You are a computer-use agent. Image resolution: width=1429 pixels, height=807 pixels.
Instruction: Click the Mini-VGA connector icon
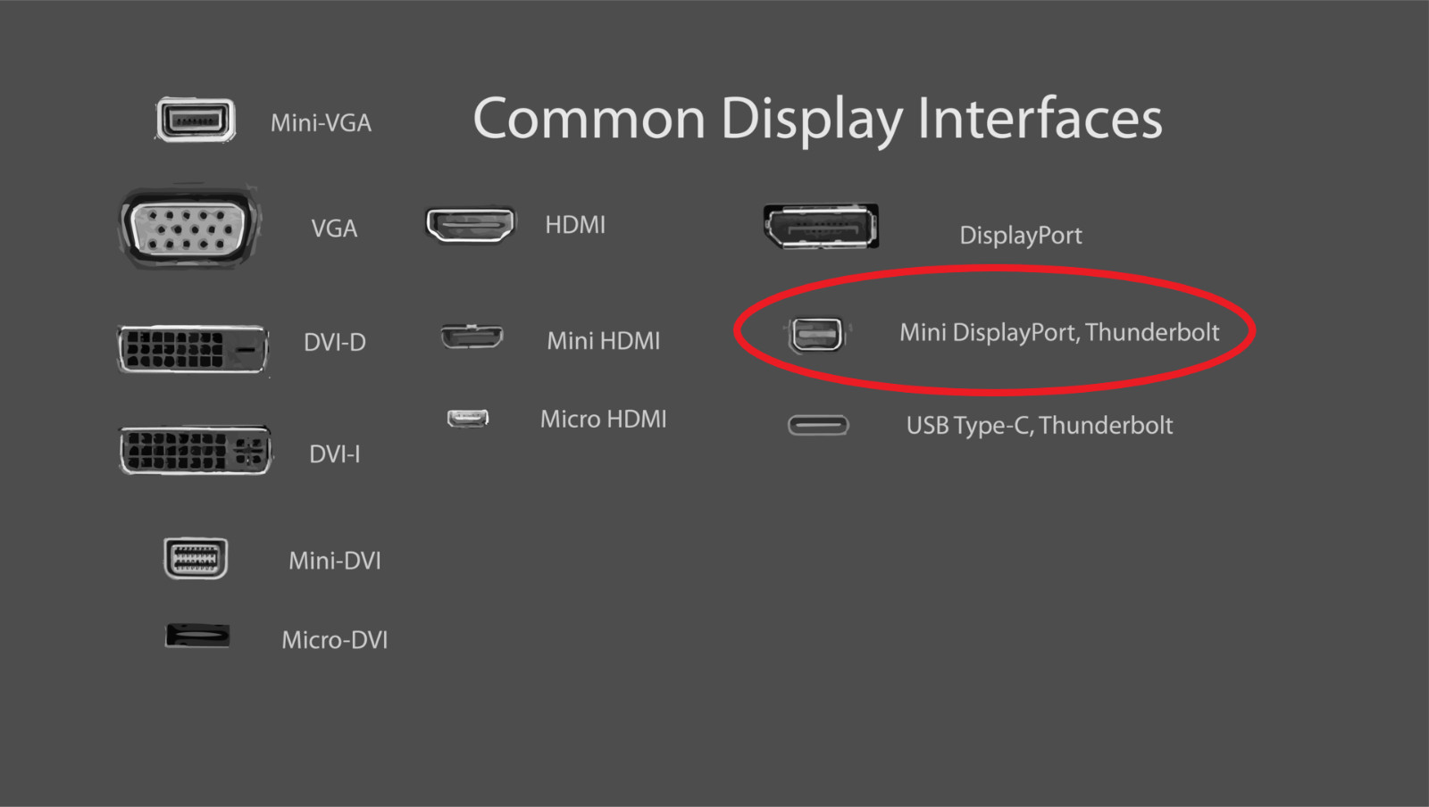(196, 120)
